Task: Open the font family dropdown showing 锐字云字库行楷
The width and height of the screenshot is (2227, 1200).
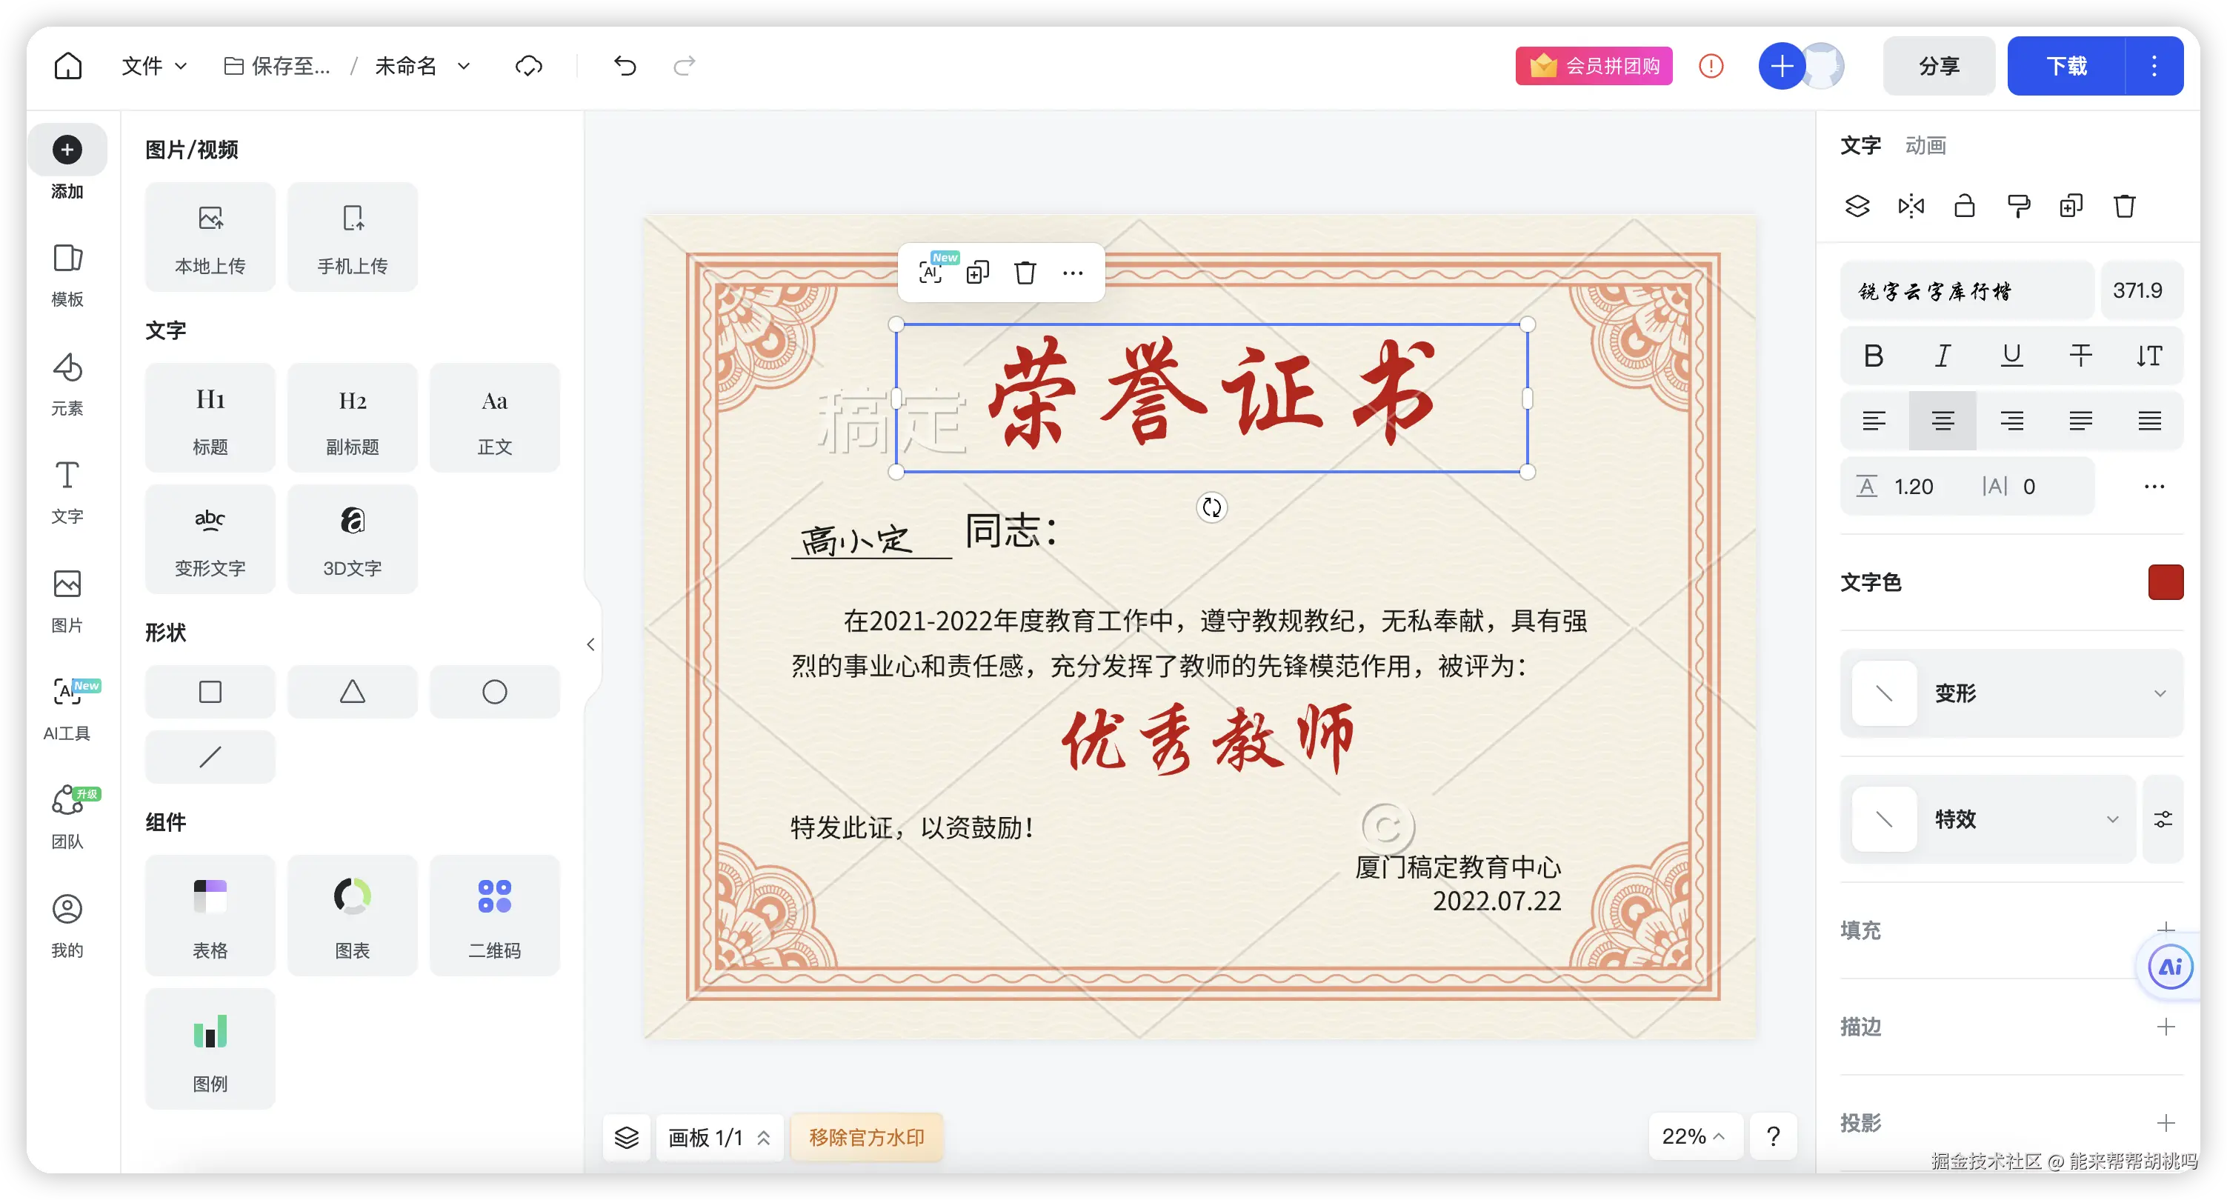Action: 1966,290
